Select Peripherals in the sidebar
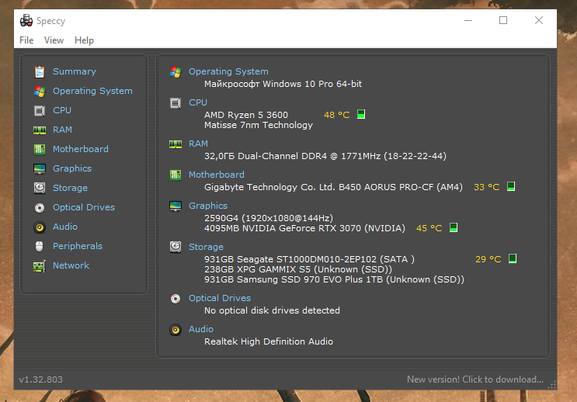The image size is (577, 402). click(x=78, y=246)
